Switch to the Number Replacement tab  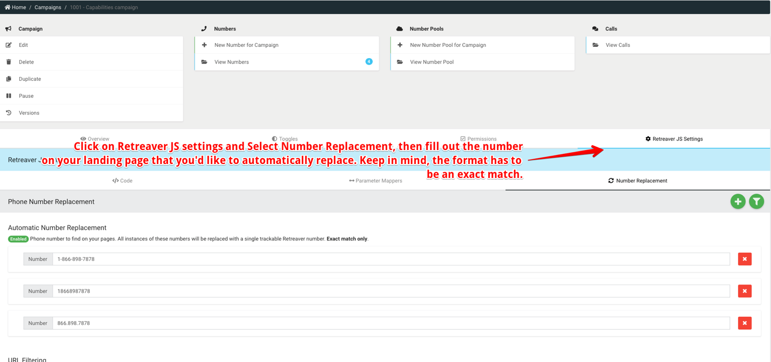click(x=637, y=181)
